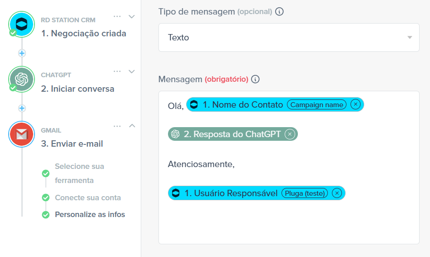Click the ChatGPT step icon

(22, 79)
